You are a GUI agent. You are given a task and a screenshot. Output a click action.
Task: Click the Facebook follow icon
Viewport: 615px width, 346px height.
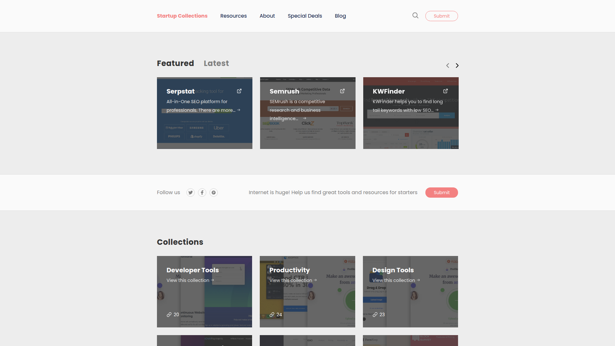[202, 193]
